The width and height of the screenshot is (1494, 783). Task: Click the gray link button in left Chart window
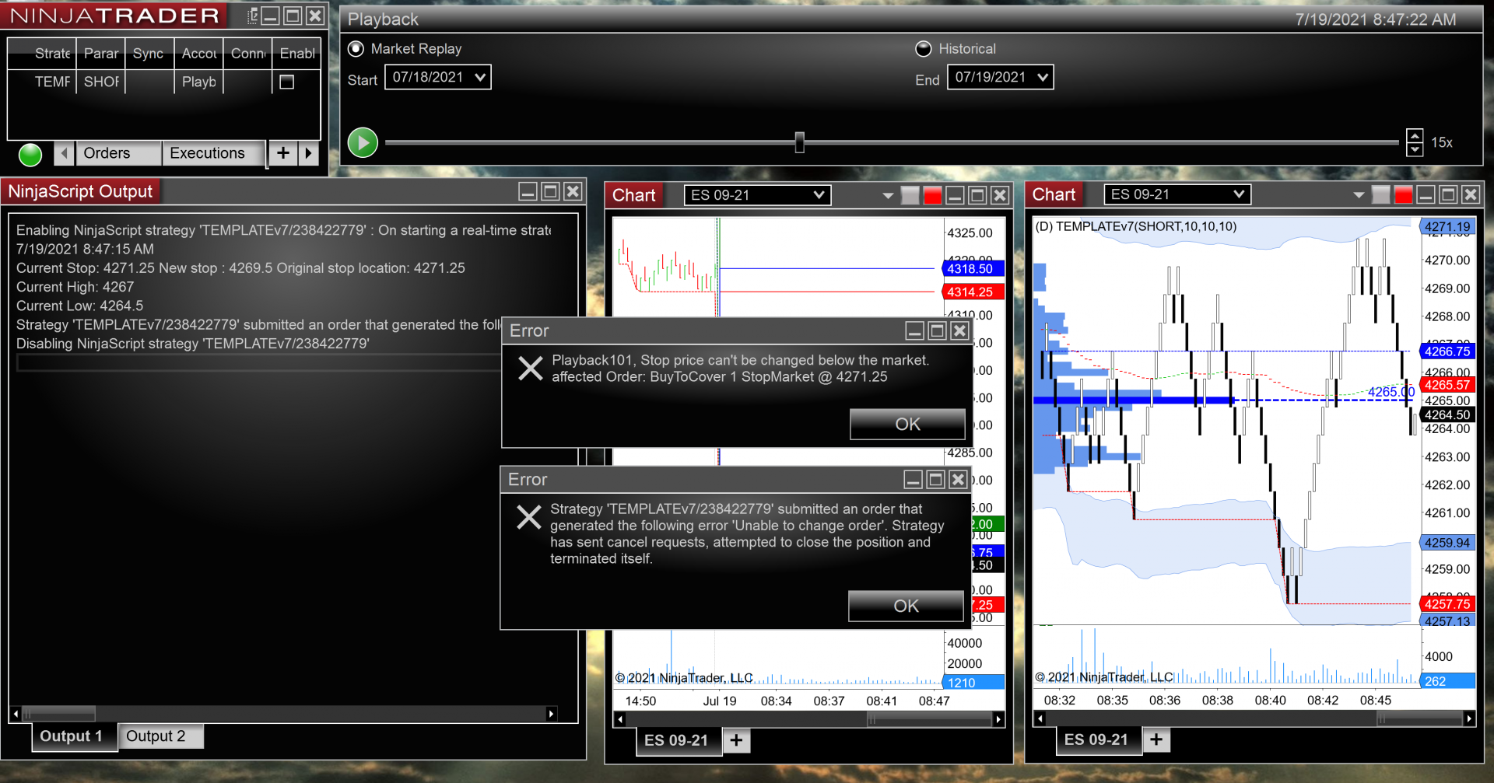point(910,195)
